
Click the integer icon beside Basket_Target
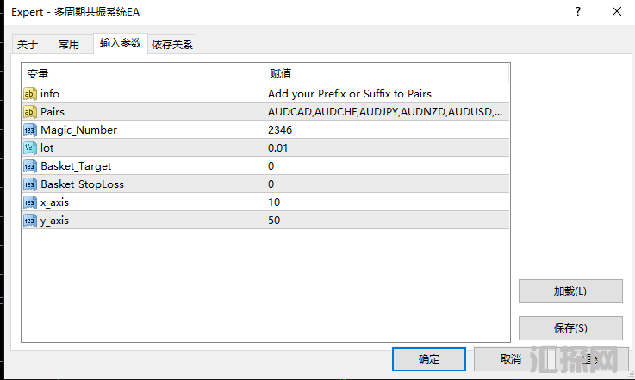(30, 166)
